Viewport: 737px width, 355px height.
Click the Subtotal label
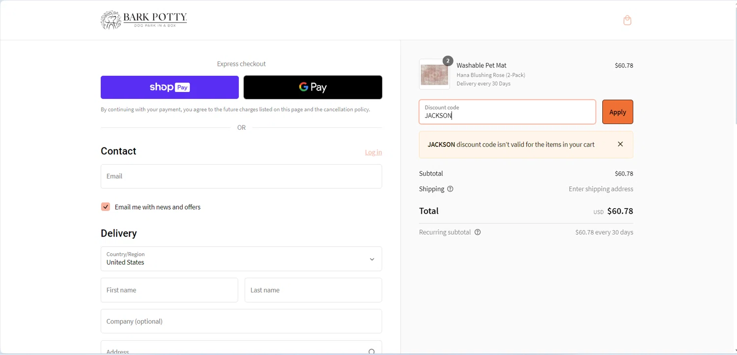coord(431,174)
